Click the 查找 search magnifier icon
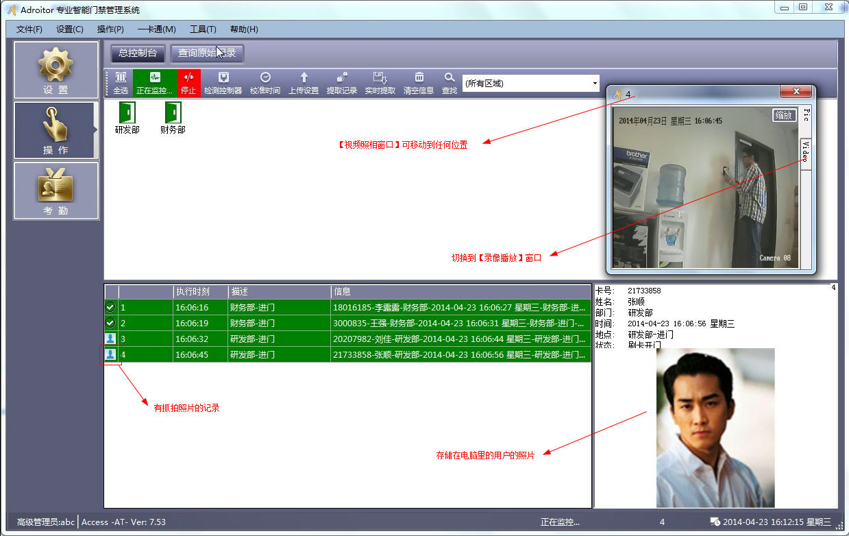The width and height of the screenshot is (849, 536). (x=449, y=83)
